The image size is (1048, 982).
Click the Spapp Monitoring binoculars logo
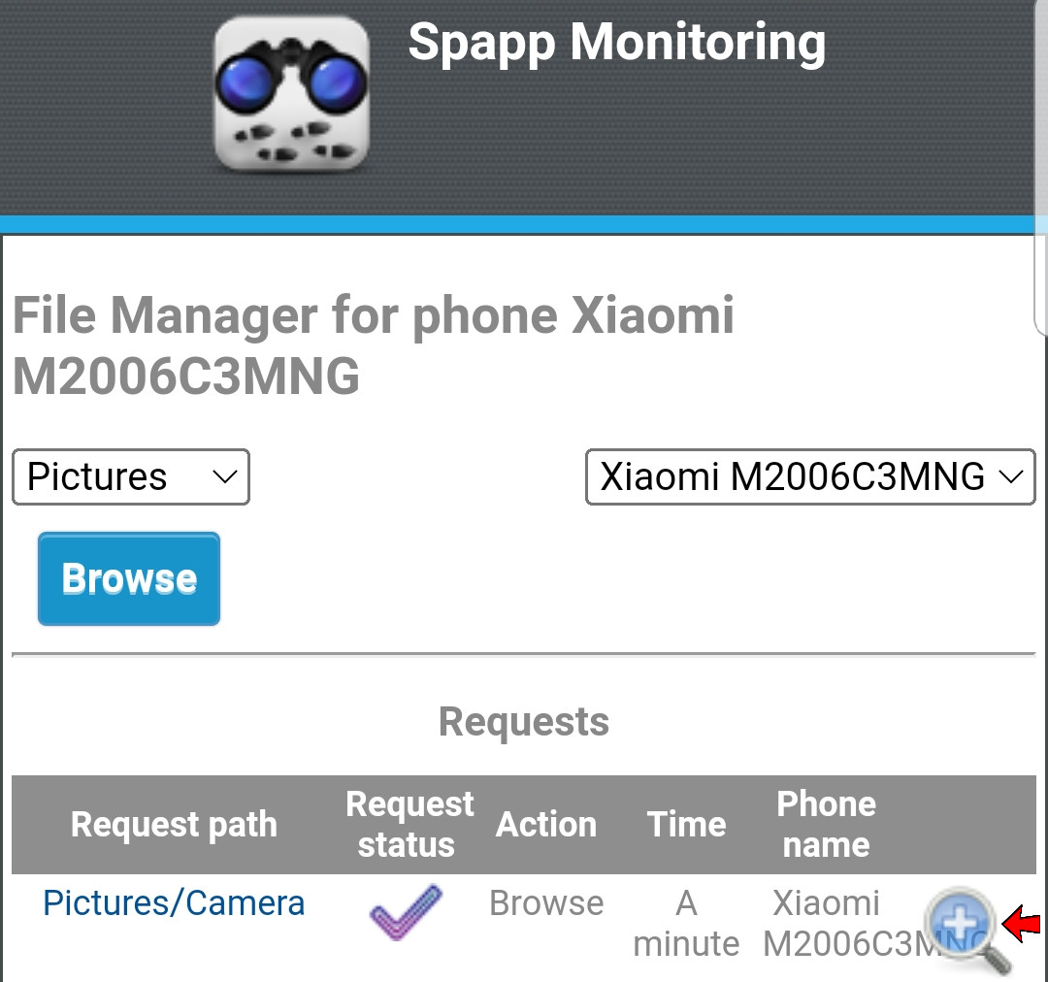[291, 93]
